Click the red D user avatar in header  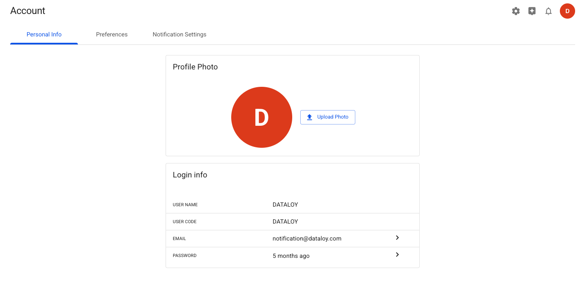click(567, 11)
